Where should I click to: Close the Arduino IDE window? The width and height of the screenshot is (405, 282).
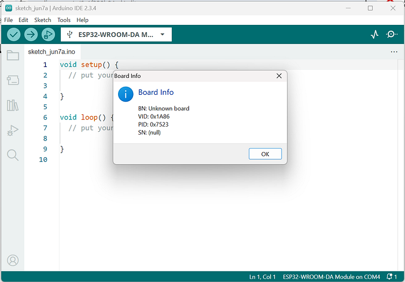393,8
